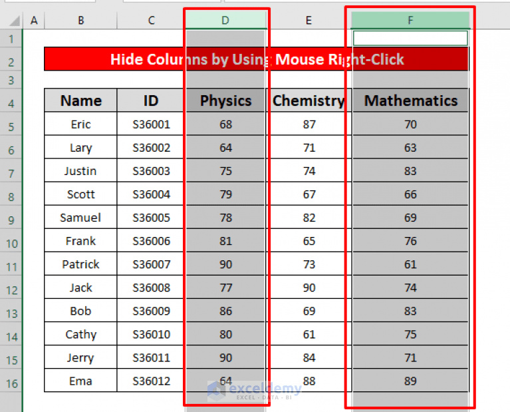Click Scott's Physics score 79
510x412 pixels.
click(x=225, y=194)
